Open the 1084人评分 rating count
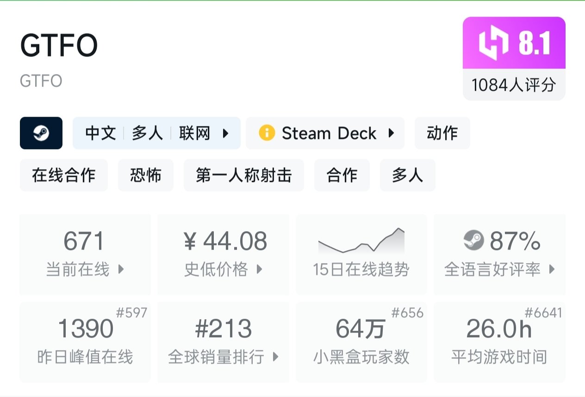This screenshot has width=585, height=397. (x=514, y=85)
